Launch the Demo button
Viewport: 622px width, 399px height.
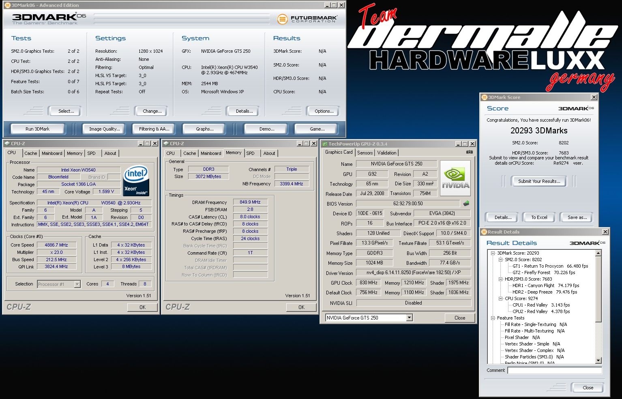coord(267,129)
